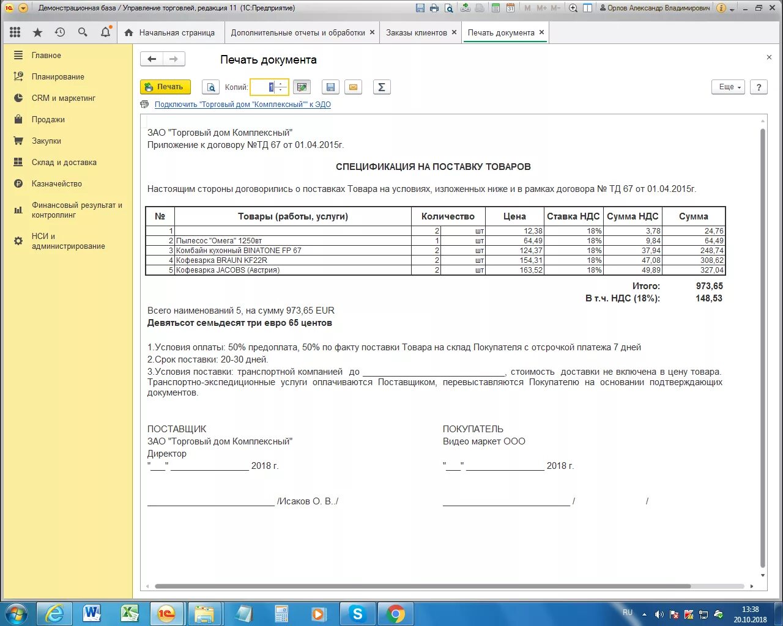Save document via title bar floppy icon

click(x=420, y=8)
